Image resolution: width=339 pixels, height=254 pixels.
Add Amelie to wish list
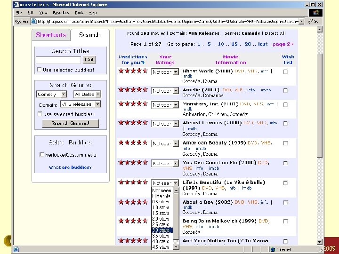click(285, 90)
